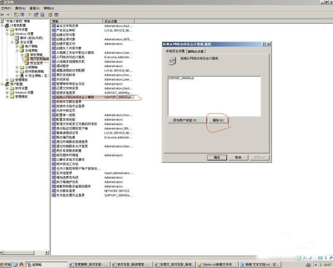Click the Forward arrow in the toolbar
This screenshot has height=268, width=333.
click(x=8, y=15)
